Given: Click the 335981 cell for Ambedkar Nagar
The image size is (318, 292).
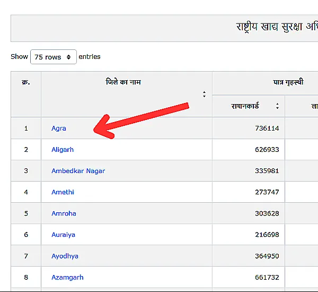Looking at the screenshot, I should 267,171.
